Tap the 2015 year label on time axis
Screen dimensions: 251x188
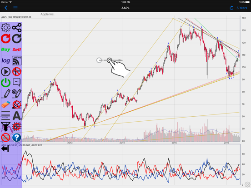coord(174,143)
